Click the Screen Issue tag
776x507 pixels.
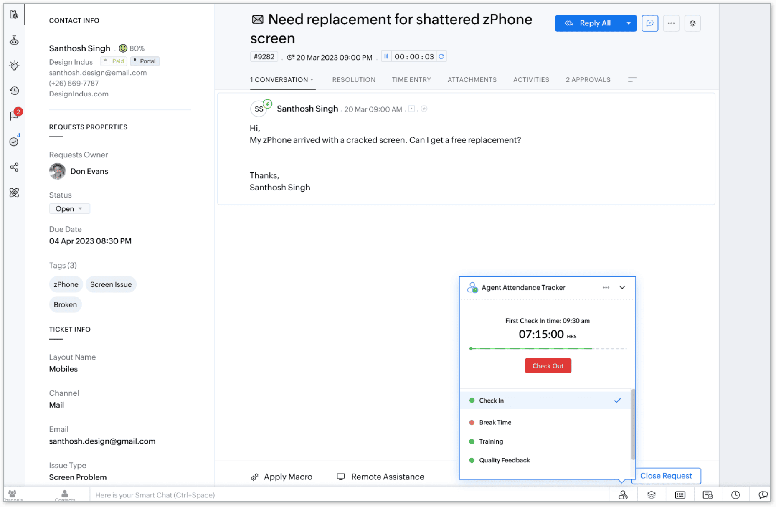click(x=111, y=284)
